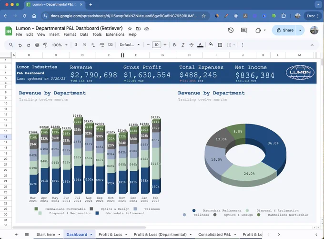Open the Insert menu
The height and width of the screenshot is (239, 324).
point(54,34)
